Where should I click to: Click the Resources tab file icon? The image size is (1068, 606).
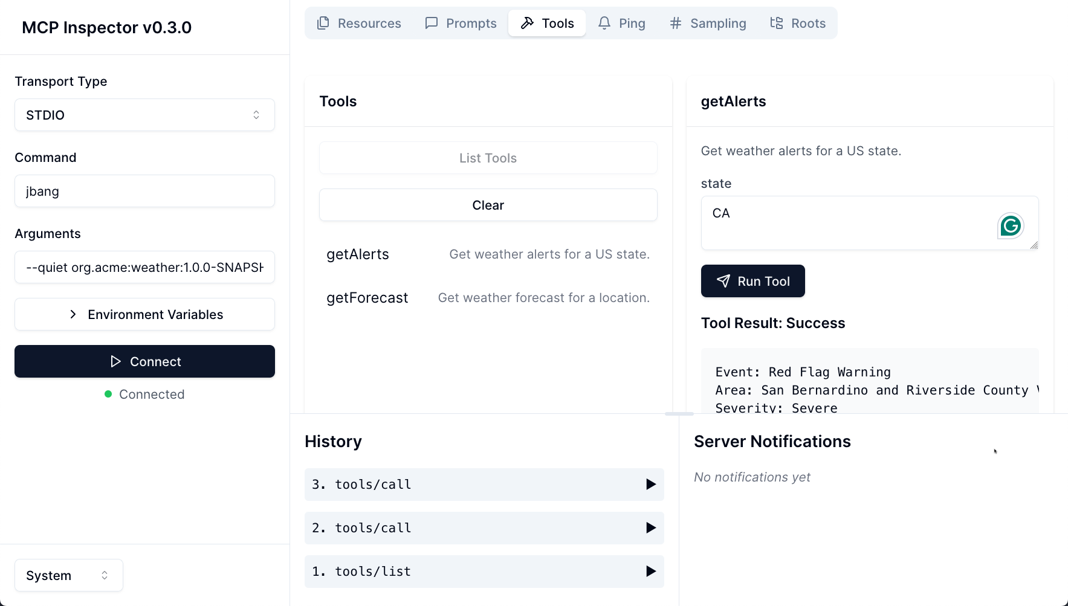(323, 23)
